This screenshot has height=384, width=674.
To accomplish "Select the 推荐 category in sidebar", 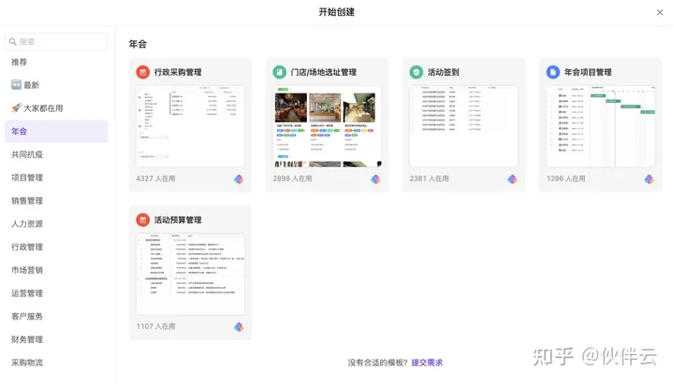I will [20, 62].
